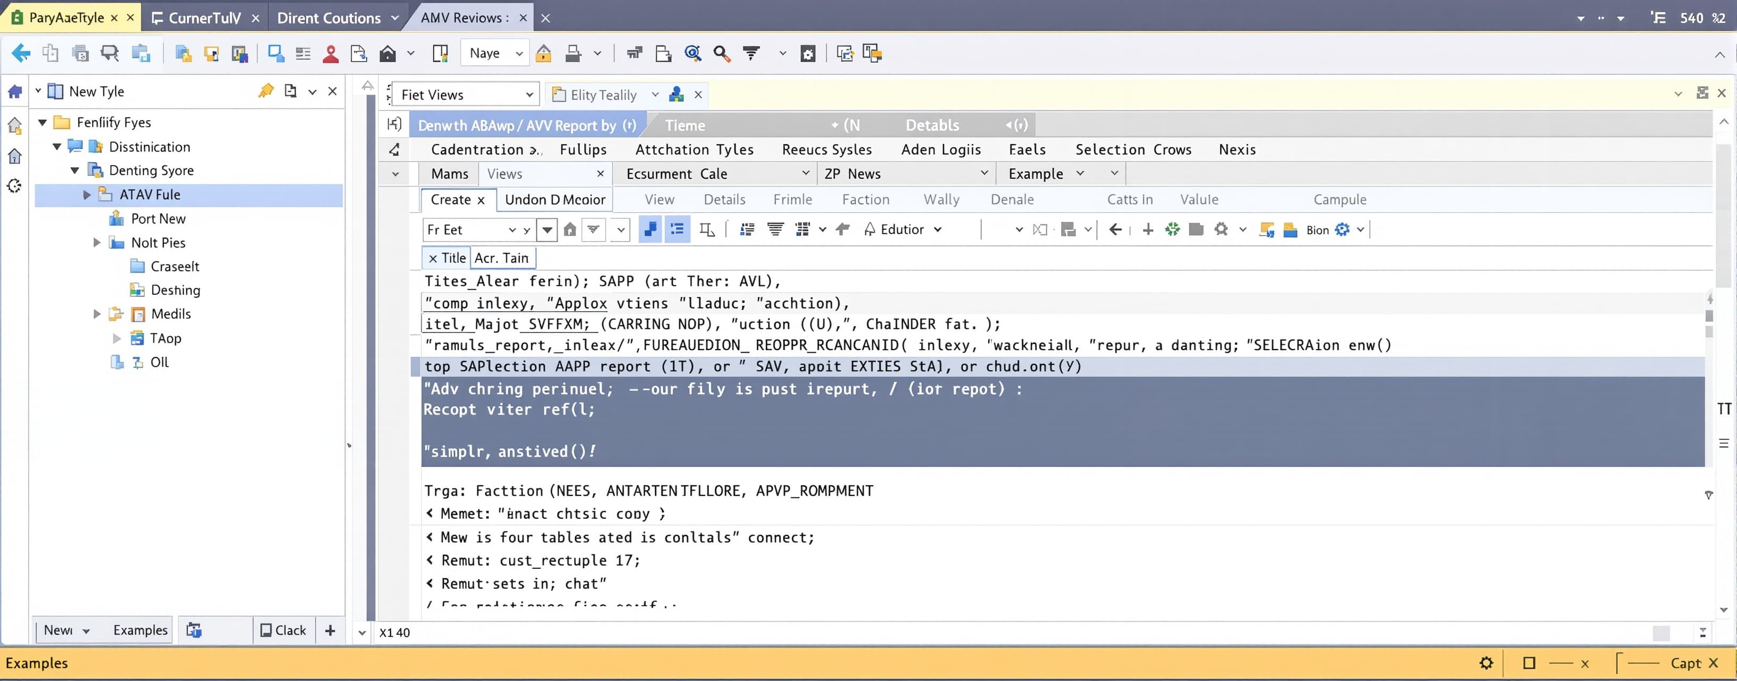Screen dimensions: 1737x681
Task: Click the at-sign search icon in the toolbar
Action: pyautogui.click(x=692, y=53)
